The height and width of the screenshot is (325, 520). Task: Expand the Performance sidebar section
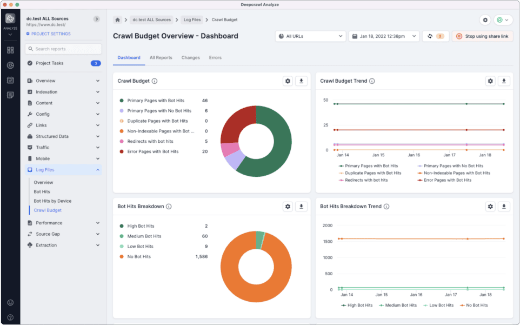63,223
